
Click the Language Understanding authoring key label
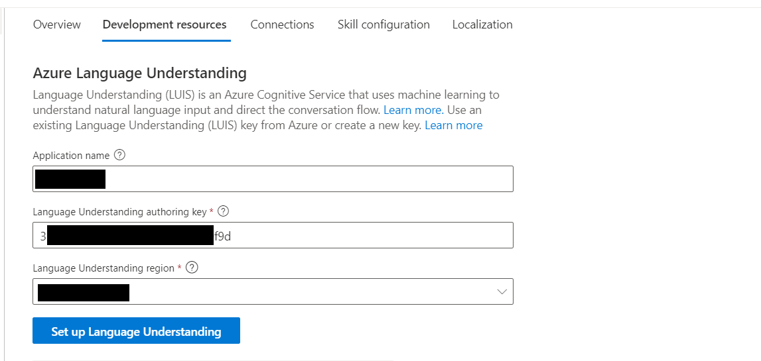pos(119,212)
